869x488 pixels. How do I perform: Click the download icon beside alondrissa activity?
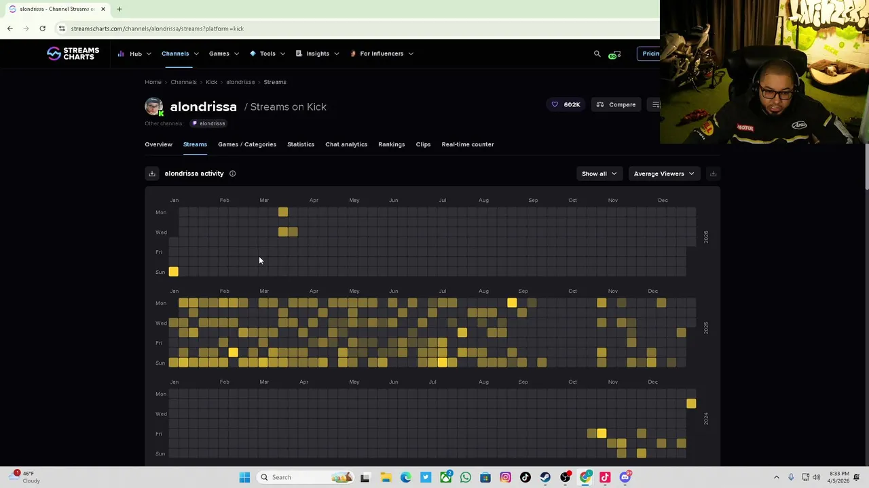coord(152,174)
